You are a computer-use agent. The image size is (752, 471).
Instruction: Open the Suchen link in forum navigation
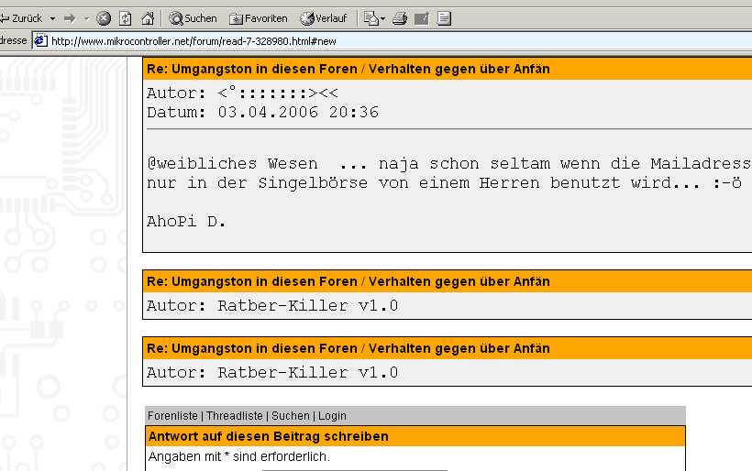point(291,416)
